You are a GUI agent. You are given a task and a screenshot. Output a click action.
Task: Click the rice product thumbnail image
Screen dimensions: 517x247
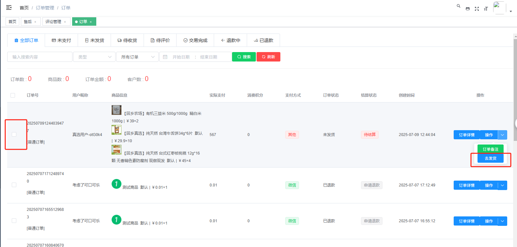pyautogui.click(x=117, y=110)
